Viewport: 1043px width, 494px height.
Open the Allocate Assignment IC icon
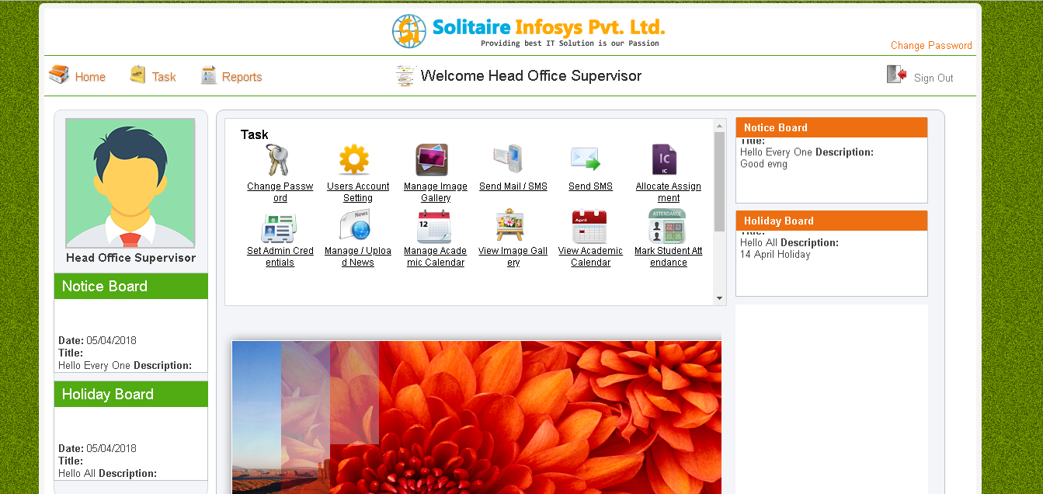(x=665, y=160)
